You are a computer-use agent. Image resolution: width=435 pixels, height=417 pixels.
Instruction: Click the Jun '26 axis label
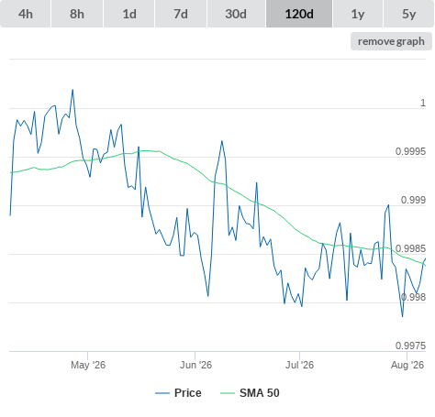click(x=195, y=365)
